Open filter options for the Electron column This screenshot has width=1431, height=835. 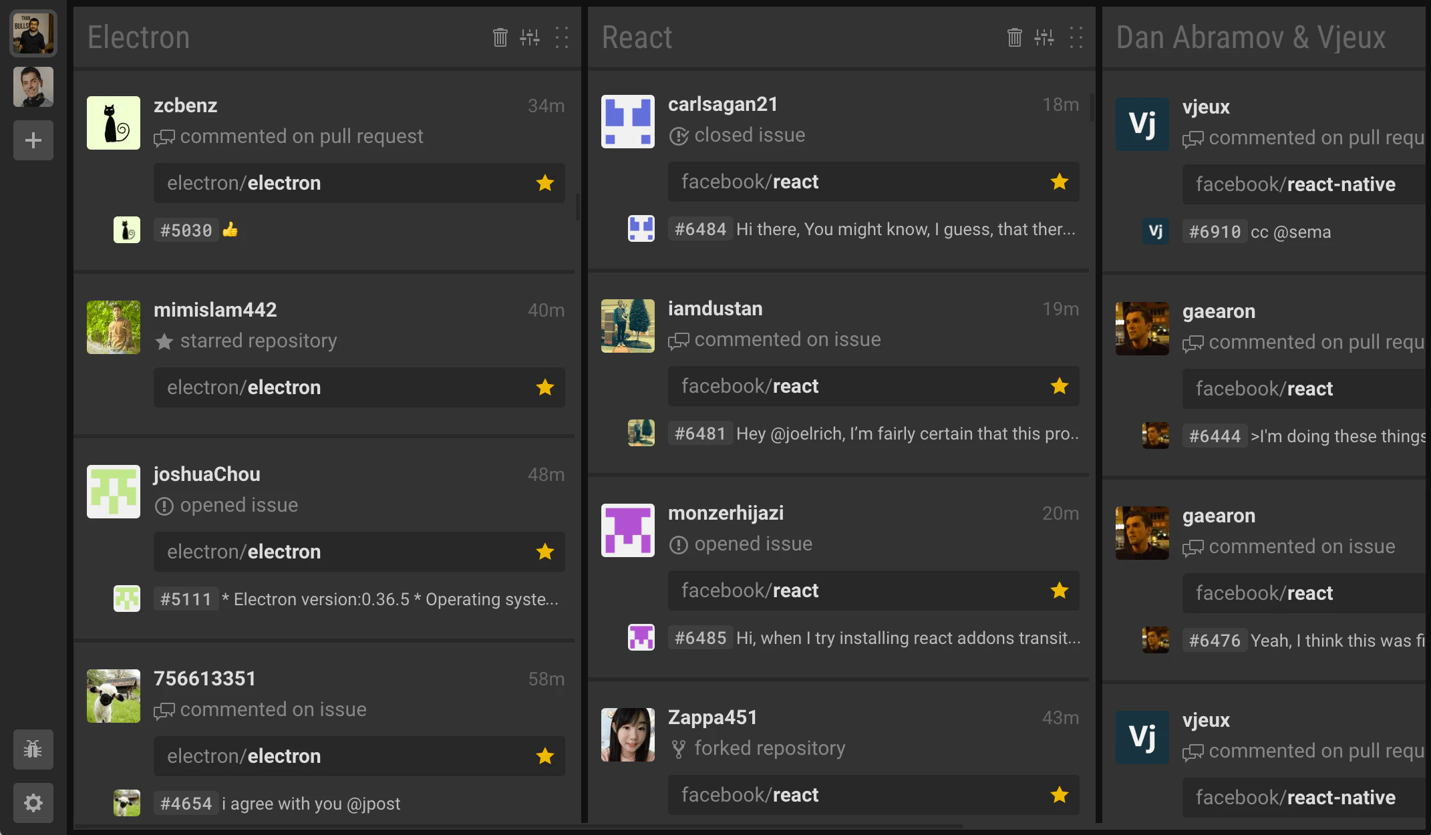pos(529,38)
